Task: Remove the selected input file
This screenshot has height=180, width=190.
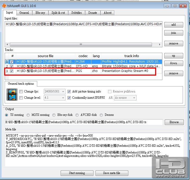Action: pyautogui.click(x=174, y=43)
